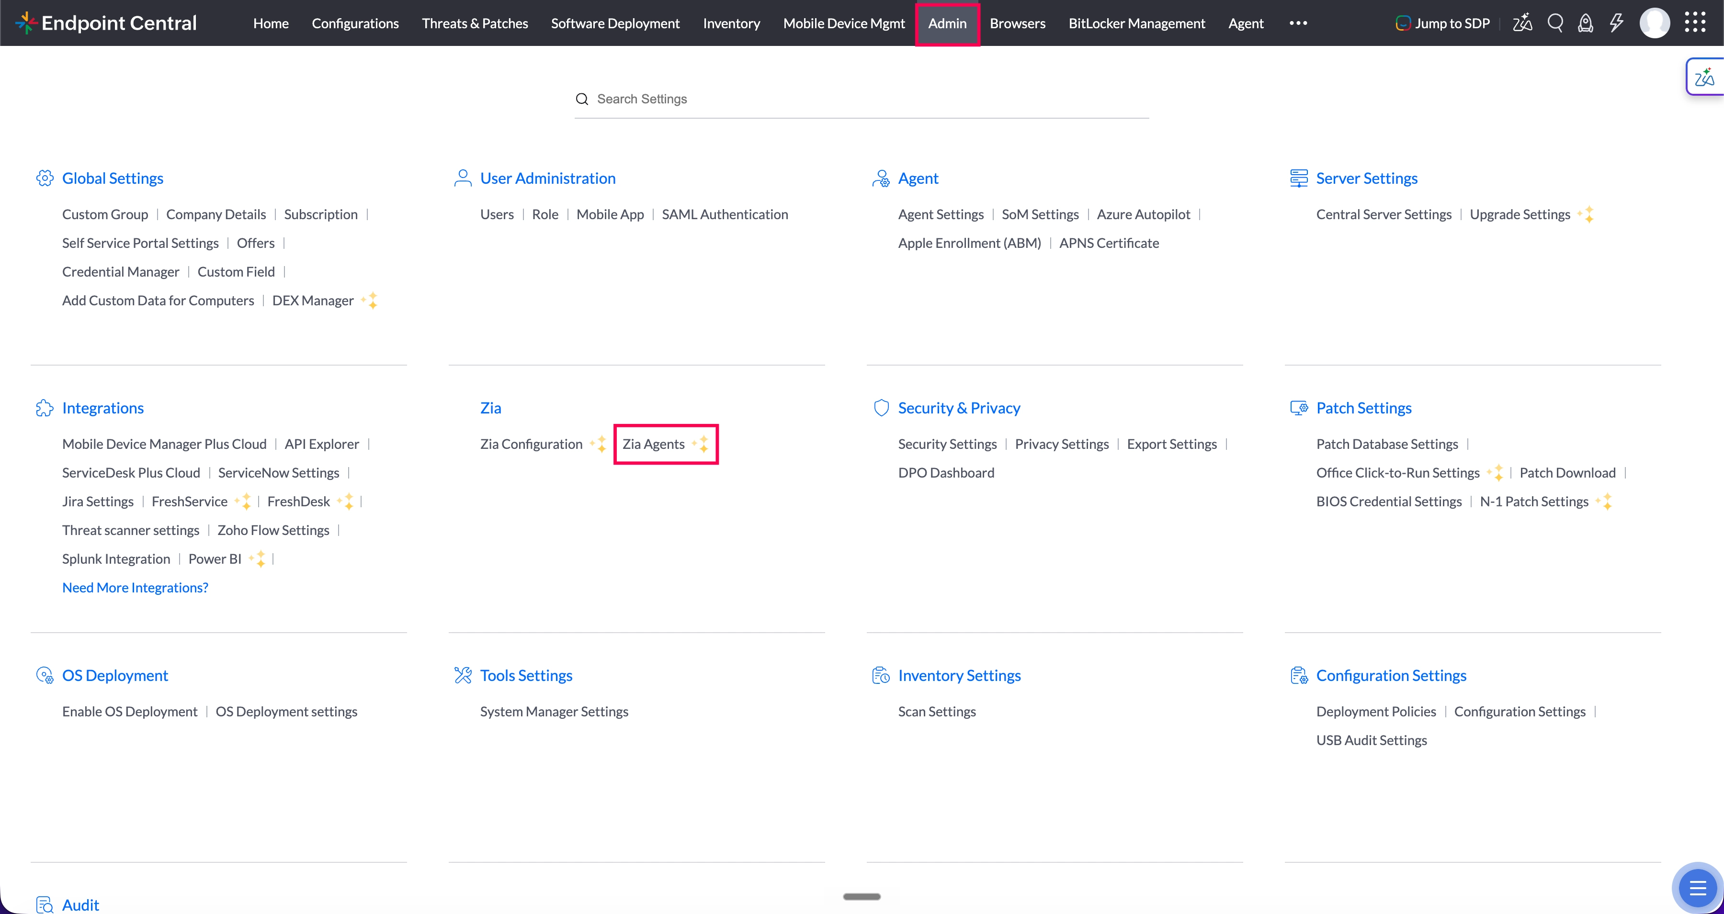Click the Configuration Settings icon
The width and height of the screenshot is (1724, 914).
coord(1298,675)
